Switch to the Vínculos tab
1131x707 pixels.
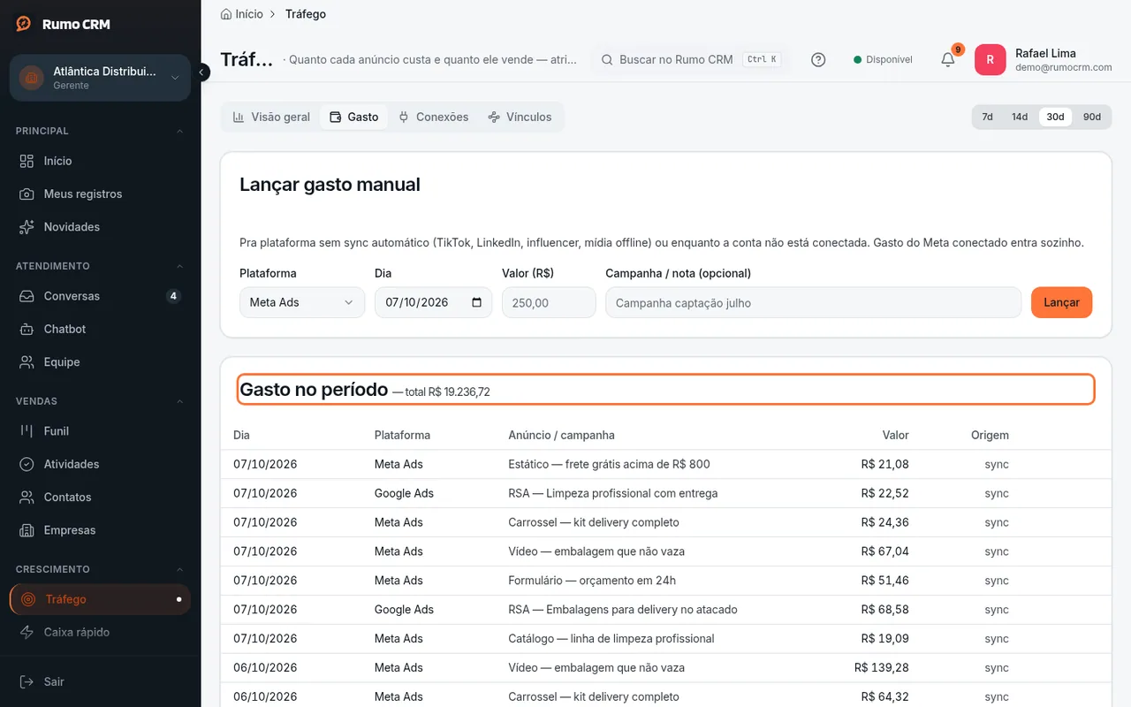[520, 117]
